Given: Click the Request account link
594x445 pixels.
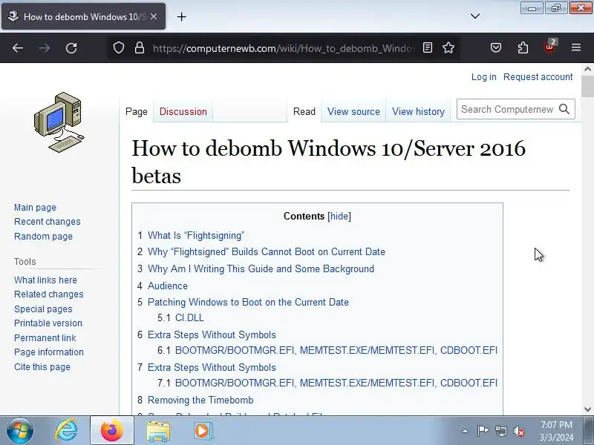Looking at the screenshot, I should tap(538, 77).
